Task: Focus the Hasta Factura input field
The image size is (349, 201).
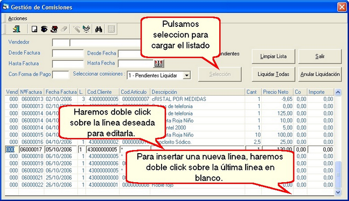Action: [x=68, y=64]
